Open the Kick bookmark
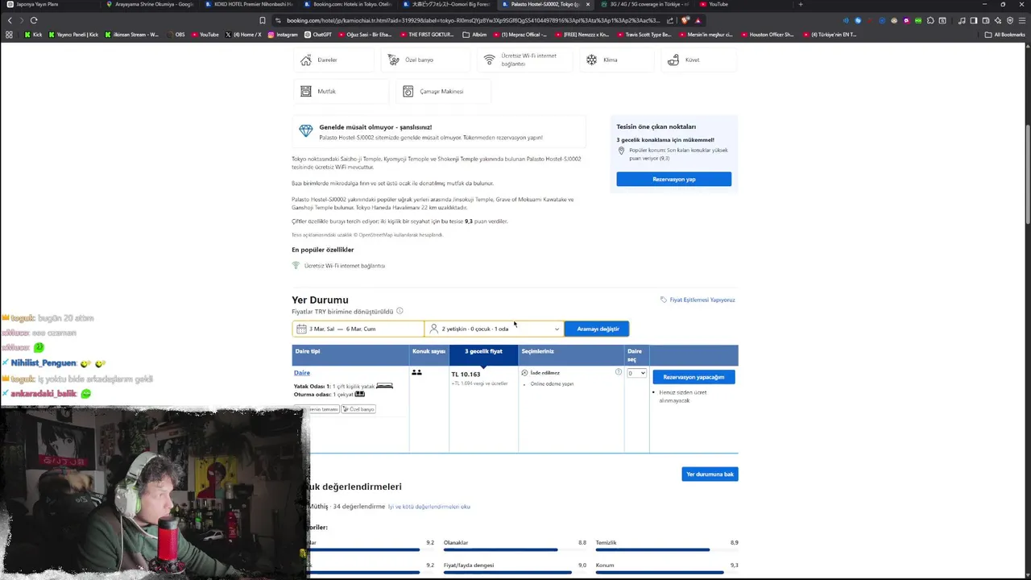Image resolution: width=1031 pixels, height=580 pixels. [33, 35]
